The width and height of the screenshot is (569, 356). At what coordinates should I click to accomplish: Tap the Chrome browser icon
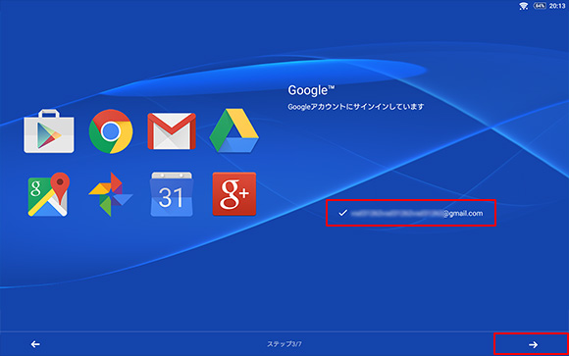click(x=111, y=131)
